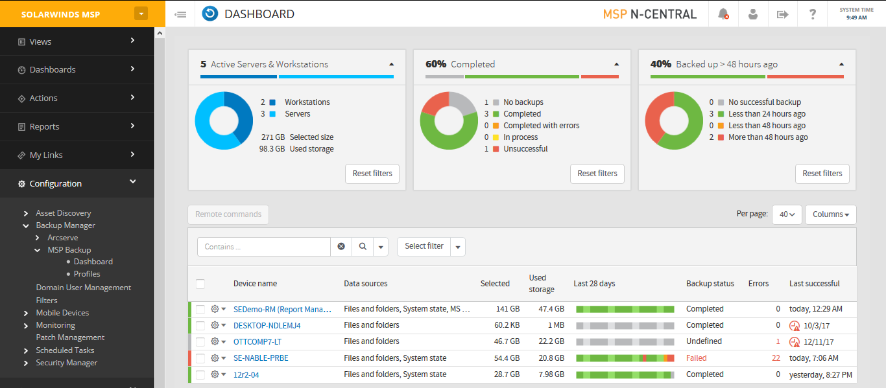Viewport: 886px width, 388px height.
Task: Click the logout icon
Action: pos(782,14)
